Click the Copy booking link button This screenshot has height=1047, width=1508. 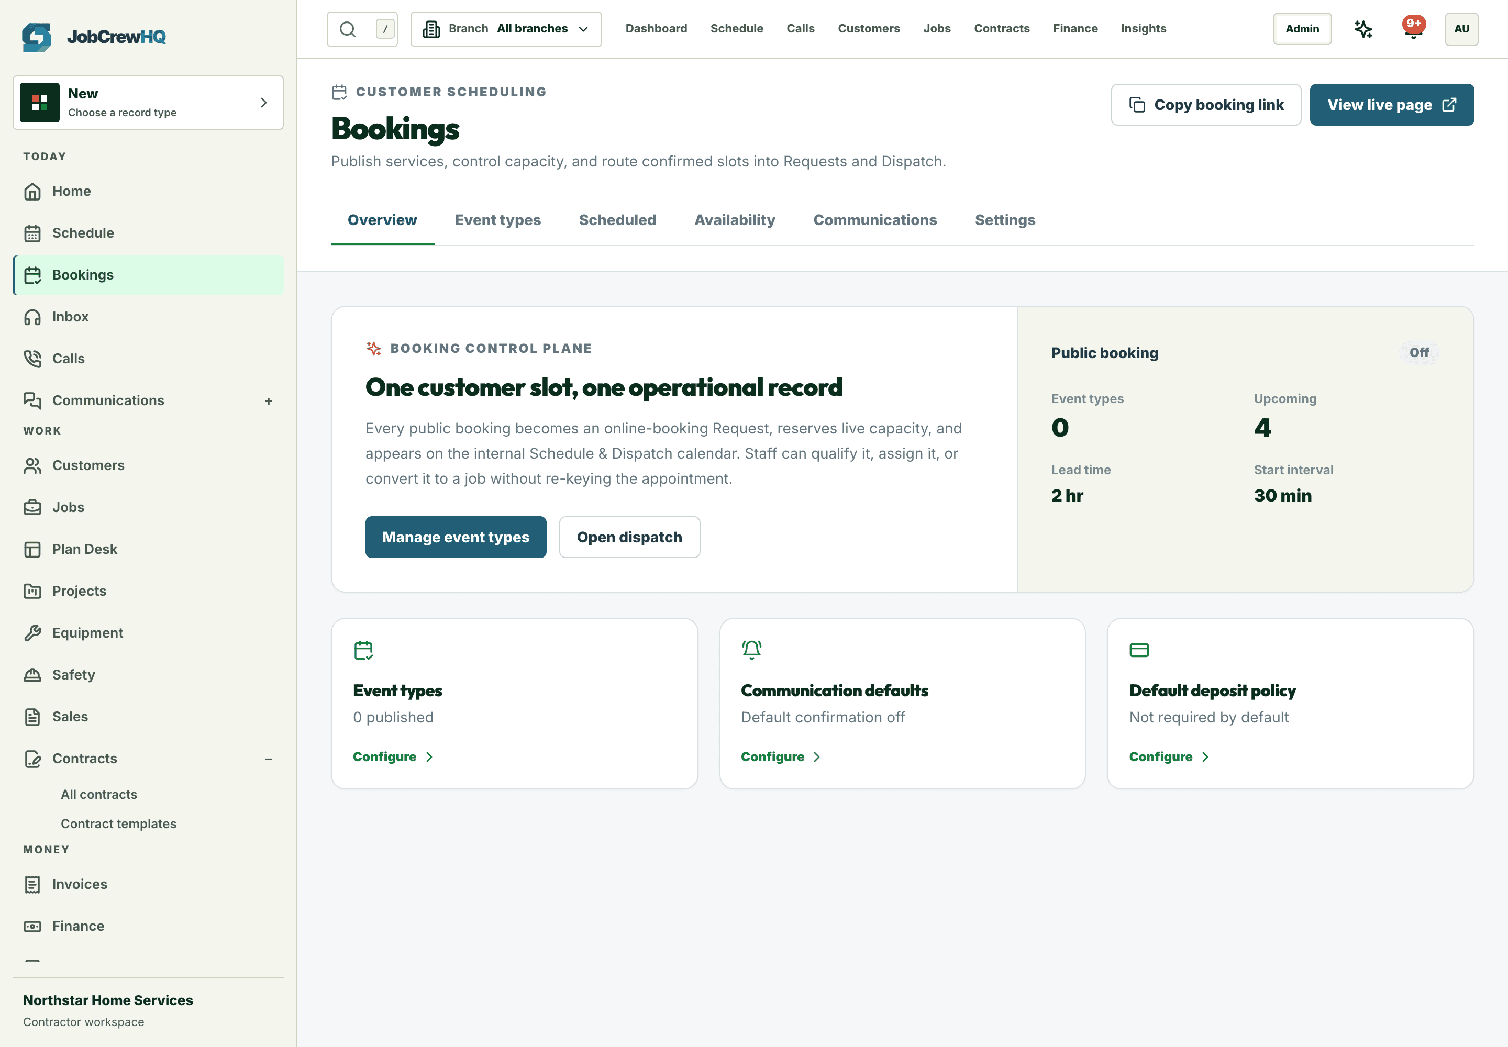tap(1206, 105)
